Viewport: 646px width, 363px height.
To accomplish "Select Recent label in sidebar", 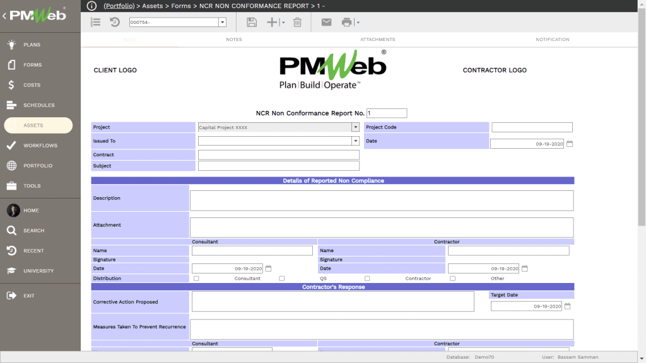I will (x=33, y=251).
